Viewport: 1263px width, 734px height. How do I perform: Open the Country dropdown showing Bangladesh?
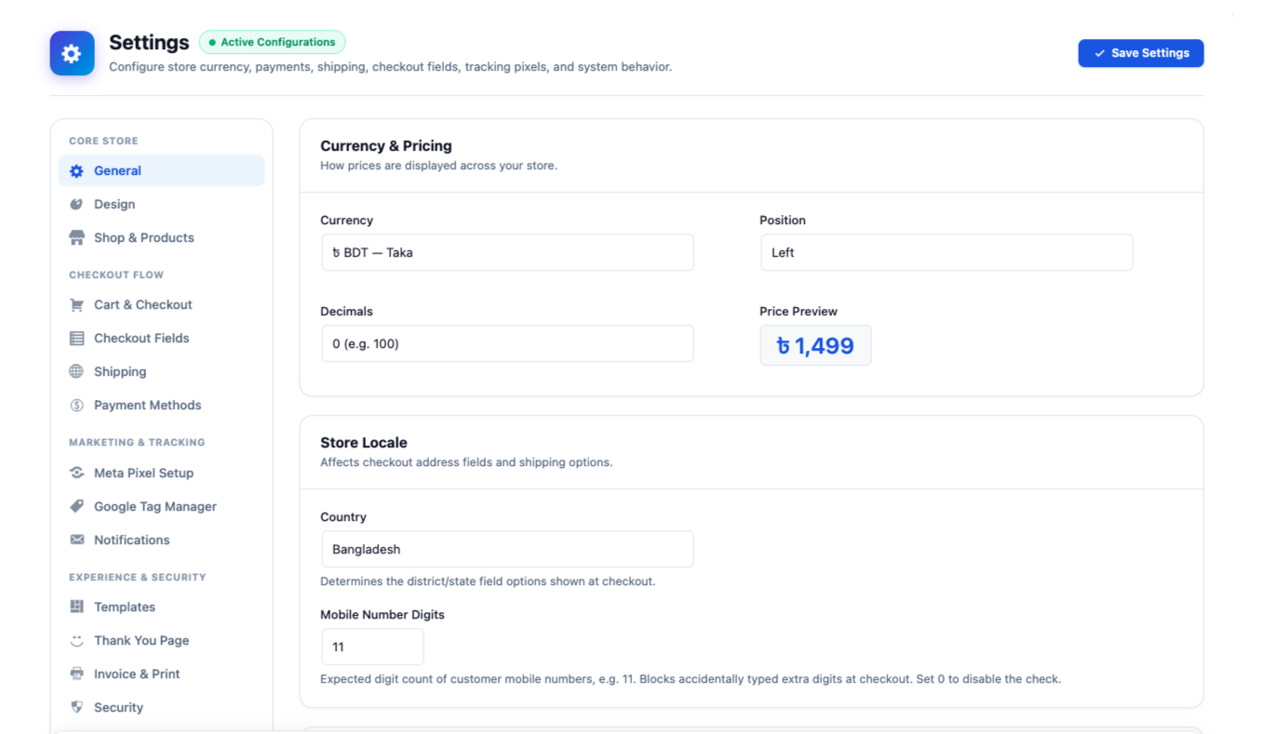507,549
